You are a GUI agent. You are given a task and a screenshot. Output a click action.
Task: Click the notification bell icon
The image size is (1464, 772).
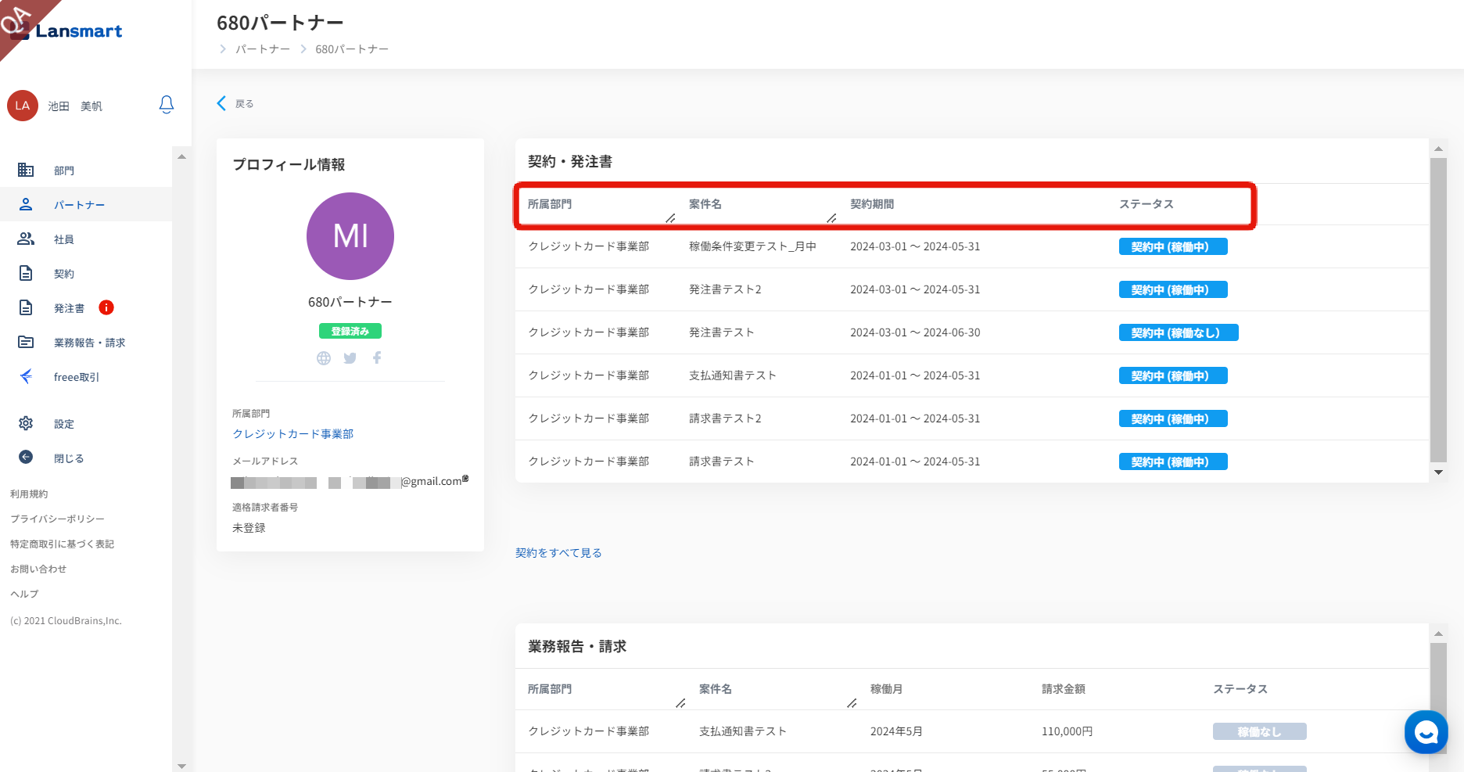166,105
